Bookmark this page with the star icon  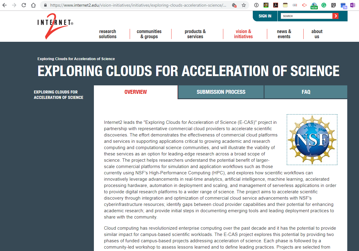pyautogui.click(x=244, y=5)
